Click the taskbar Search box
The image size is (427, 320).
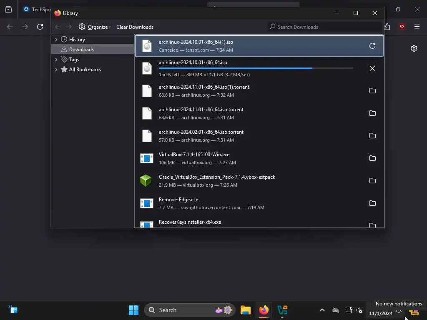point(190,310)
